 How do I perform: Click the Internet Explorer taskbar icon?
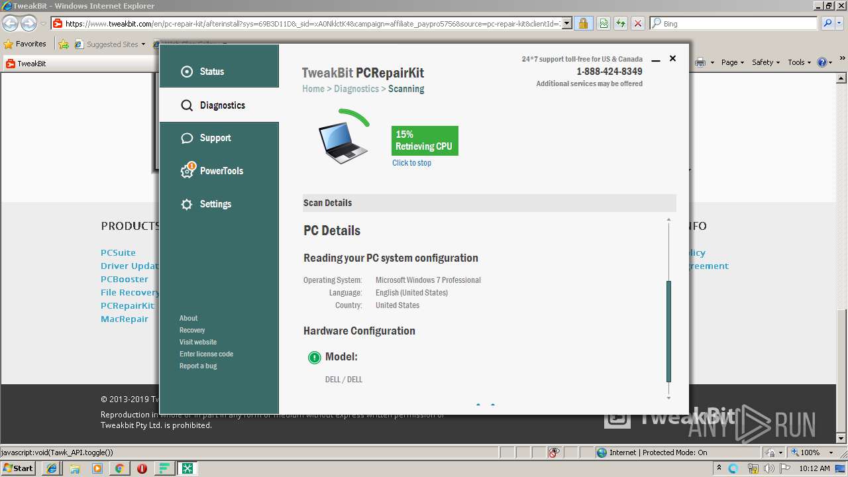52,468
